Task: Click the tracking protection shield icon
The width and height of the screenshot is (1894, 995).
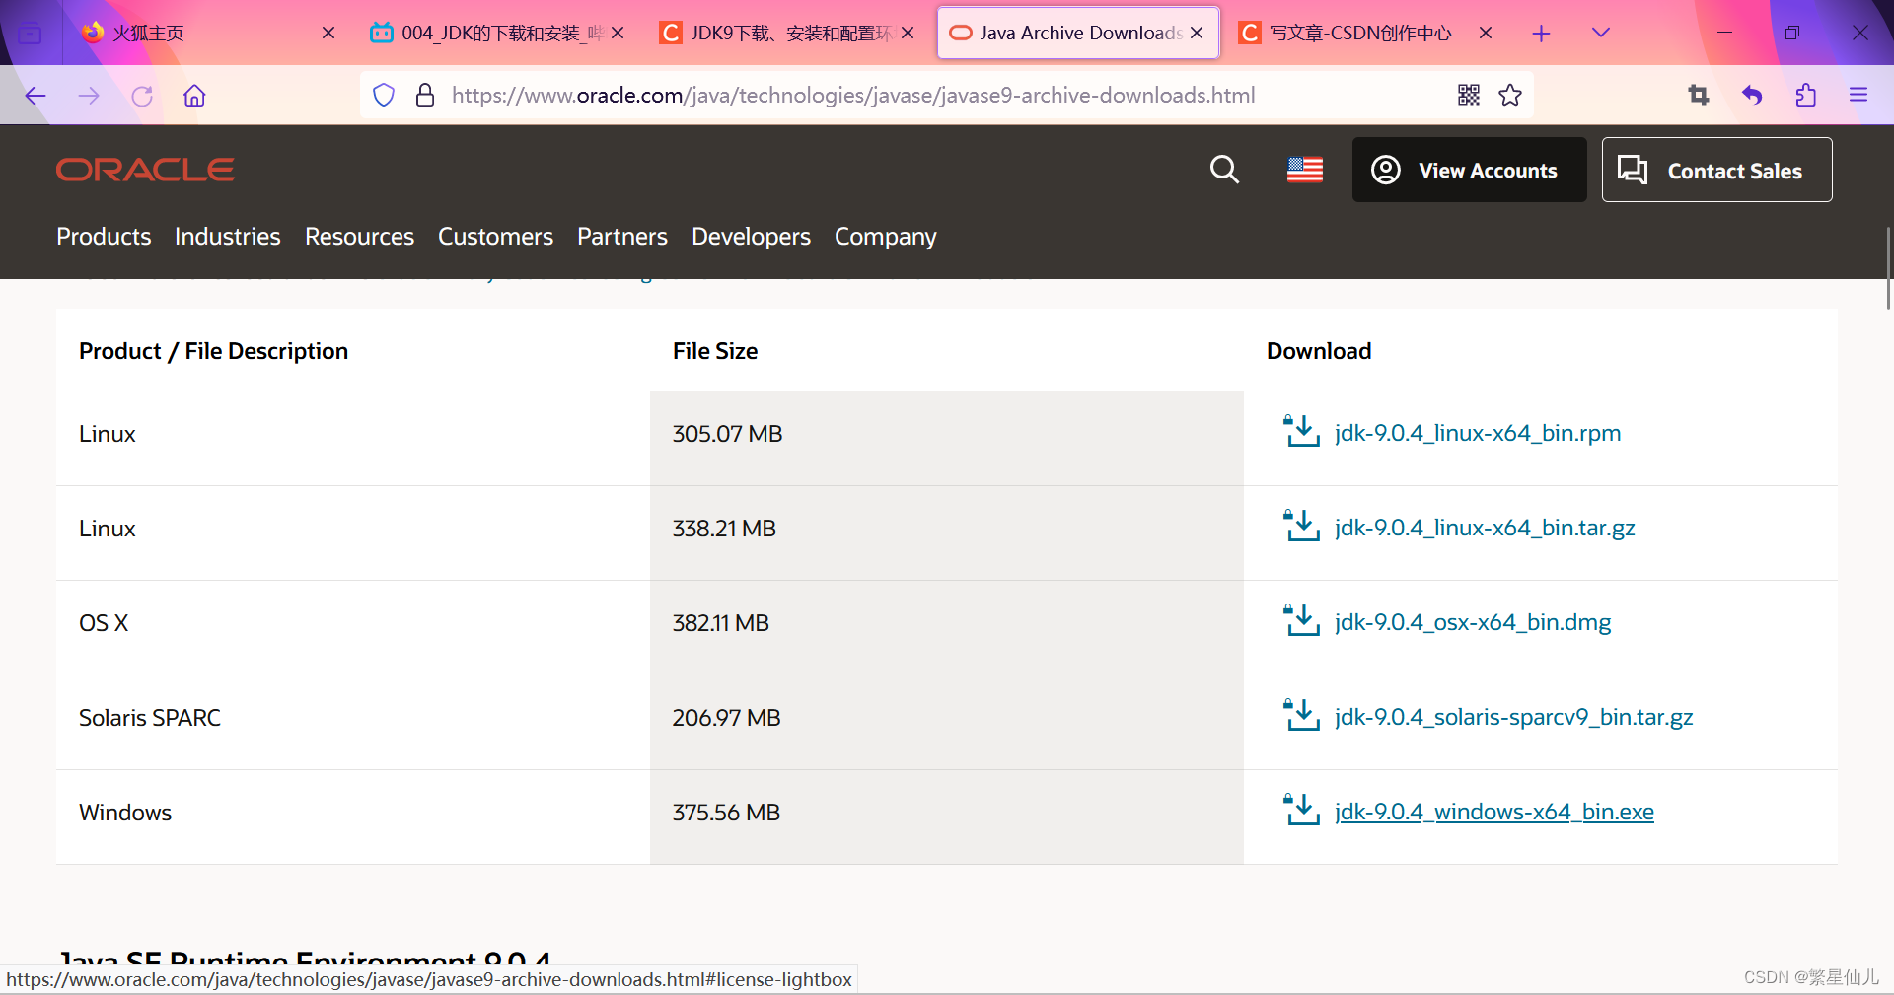Action: tap(384, 96)
